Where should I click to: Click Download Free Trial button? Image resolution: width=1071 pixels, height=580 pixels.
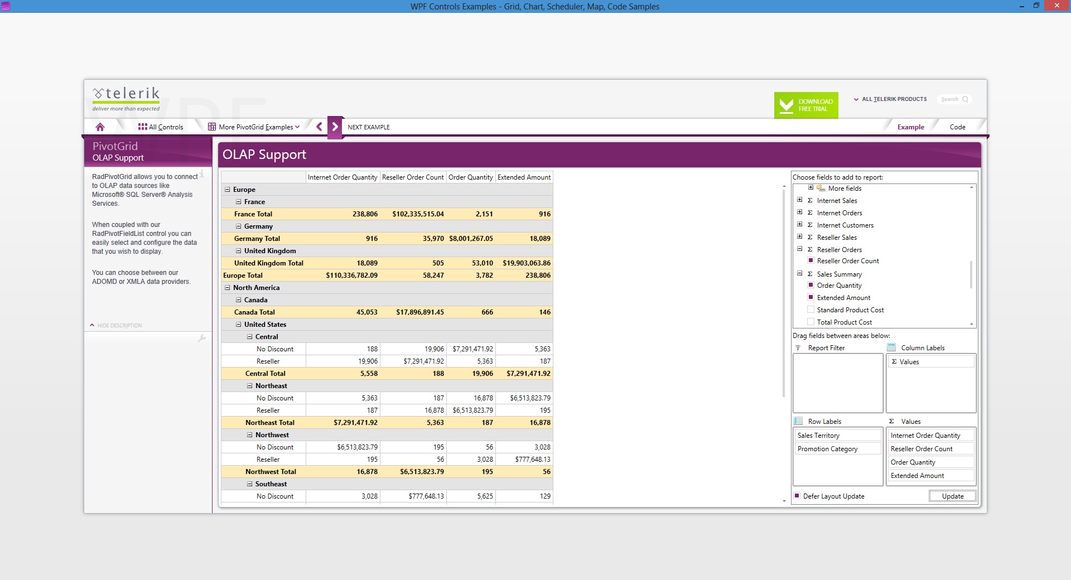click(x=806, y=105)
